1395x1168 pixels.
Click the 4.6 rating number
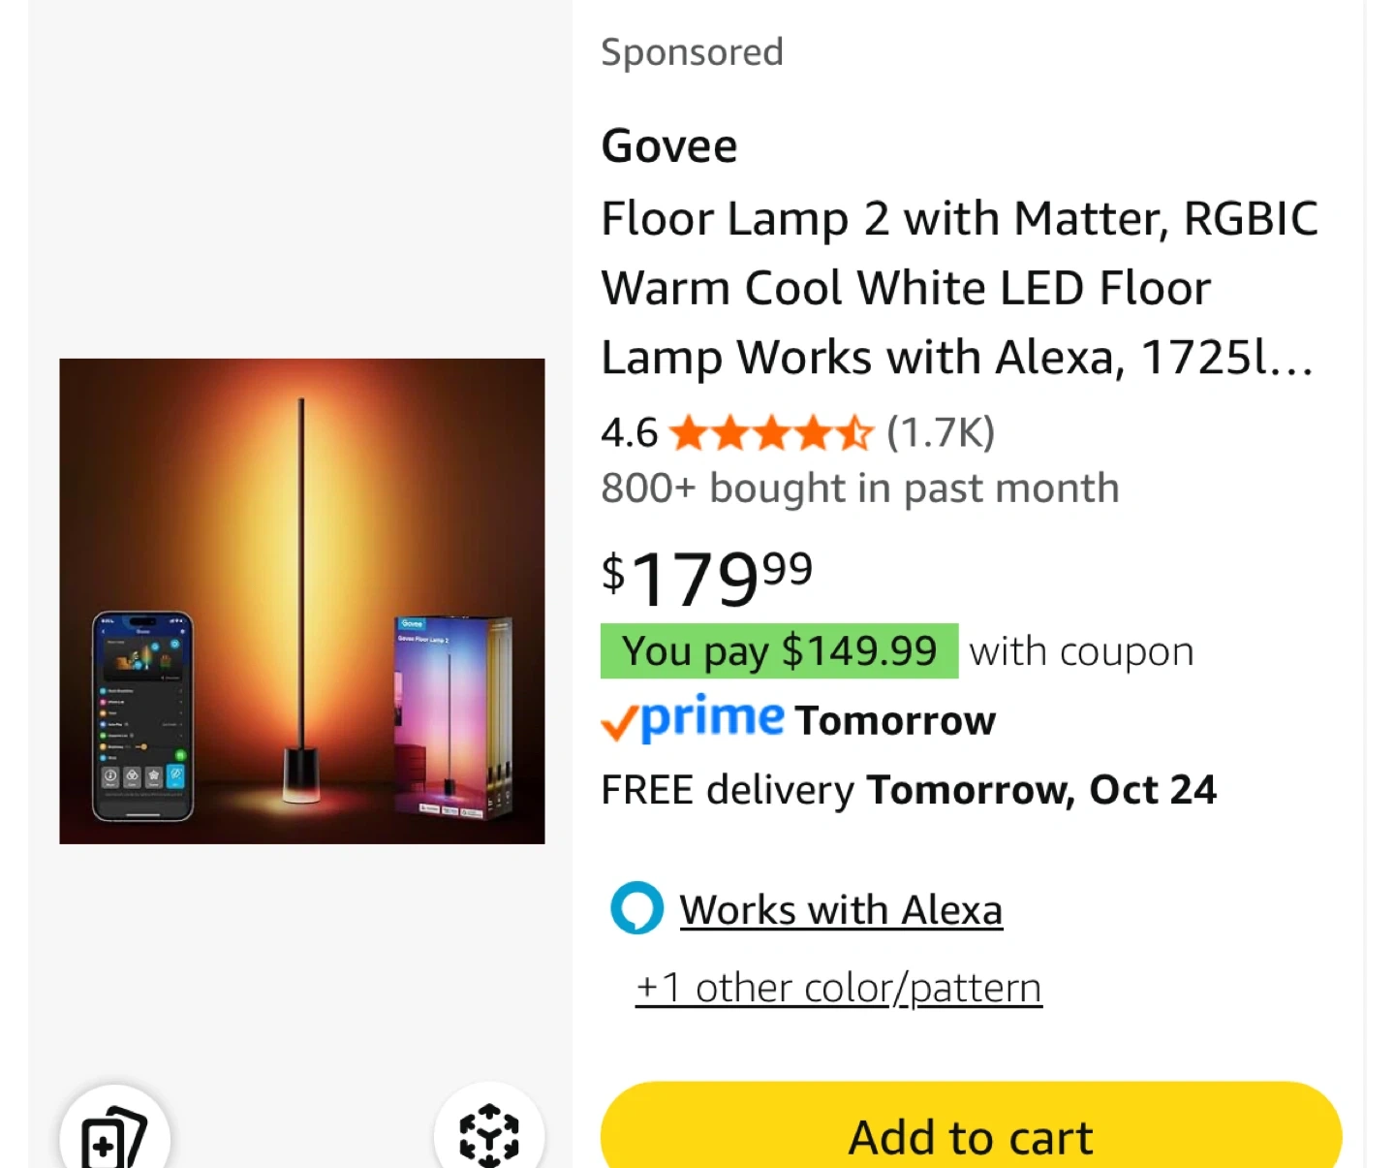(629, 432)
